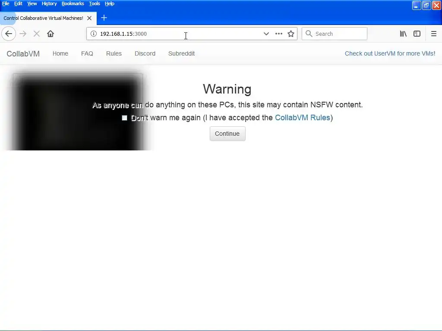
Task: Click the search magnifier icon
Action: [x=309, y=34]
